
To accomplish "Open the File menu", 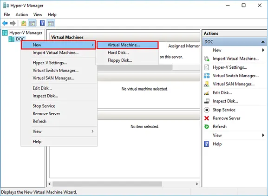I will coord(7,15).
